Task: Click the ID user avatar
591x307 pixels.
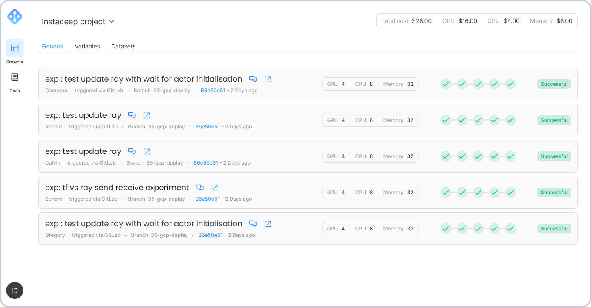Action: (x=14, y=290)
